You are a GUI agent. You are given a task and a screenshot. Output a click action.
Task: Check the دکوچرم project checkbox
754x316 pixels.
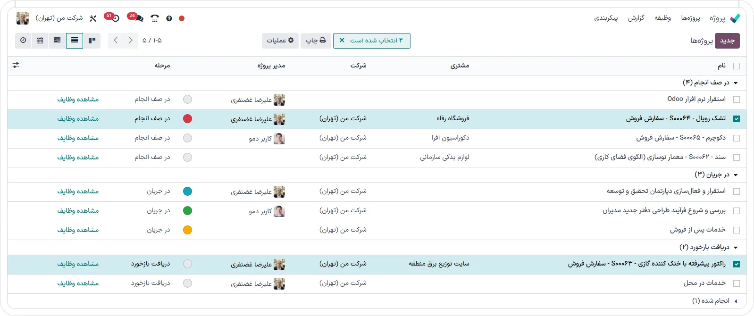coord(737,138)
